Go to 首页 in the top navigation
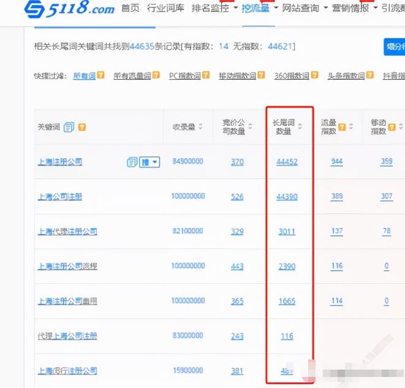The width and height of the screenshot is (405, 388). click(x=130, y=8)
